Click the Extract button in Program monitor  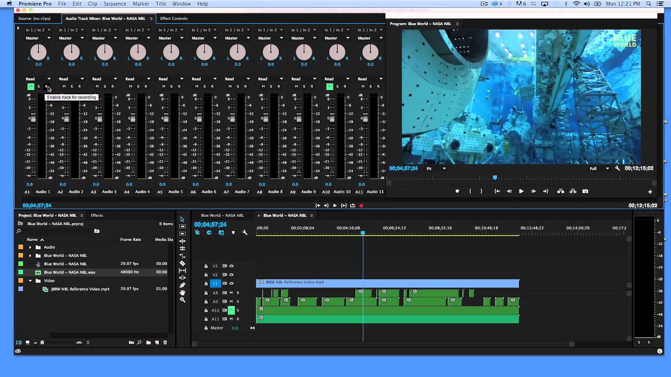[573, 192]
